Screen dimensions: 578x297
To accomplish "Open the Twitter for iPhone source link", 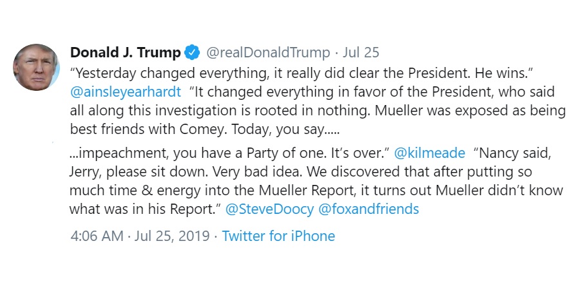I will (x=278, y=236).
